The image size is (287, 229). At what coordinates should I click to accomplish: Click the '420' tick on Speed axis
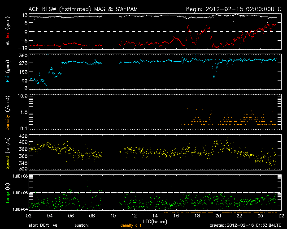tap(23, 136)
